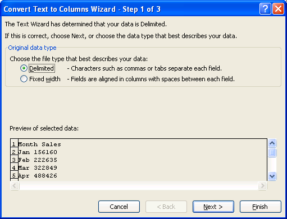Screen dimensions: 287x219
Task: Choose the Fixed width option
Action: 24,79
